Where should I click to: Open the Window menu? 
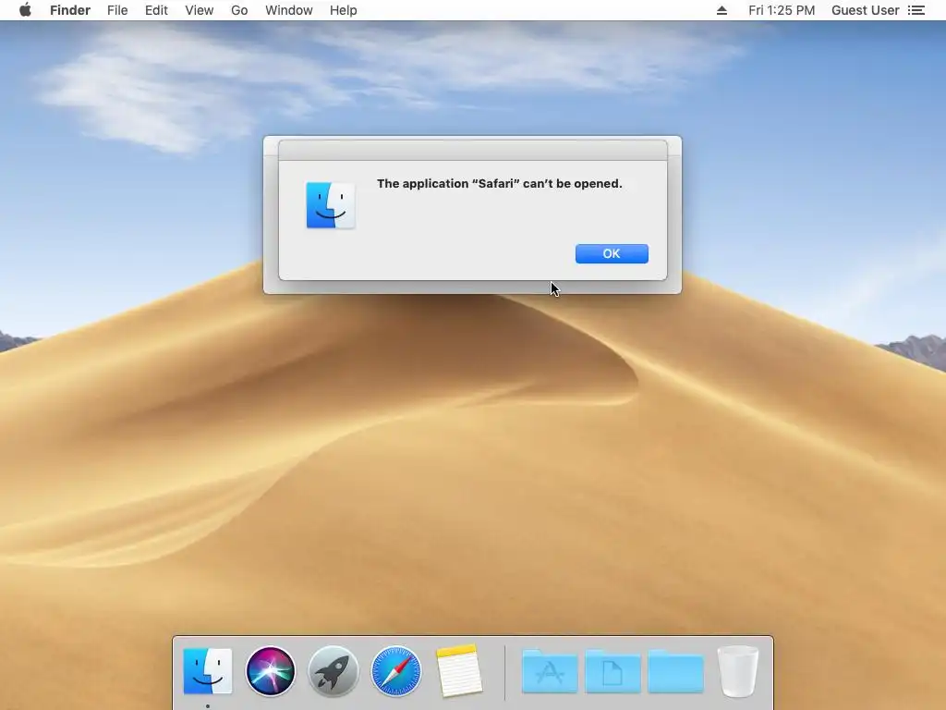pyautogui.click(x=289, y=10)
